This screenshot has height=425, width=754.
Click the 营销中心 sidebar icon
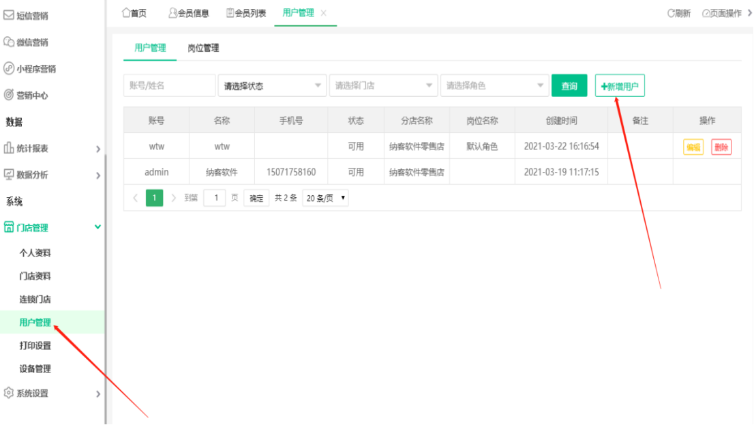pos(10,95)
